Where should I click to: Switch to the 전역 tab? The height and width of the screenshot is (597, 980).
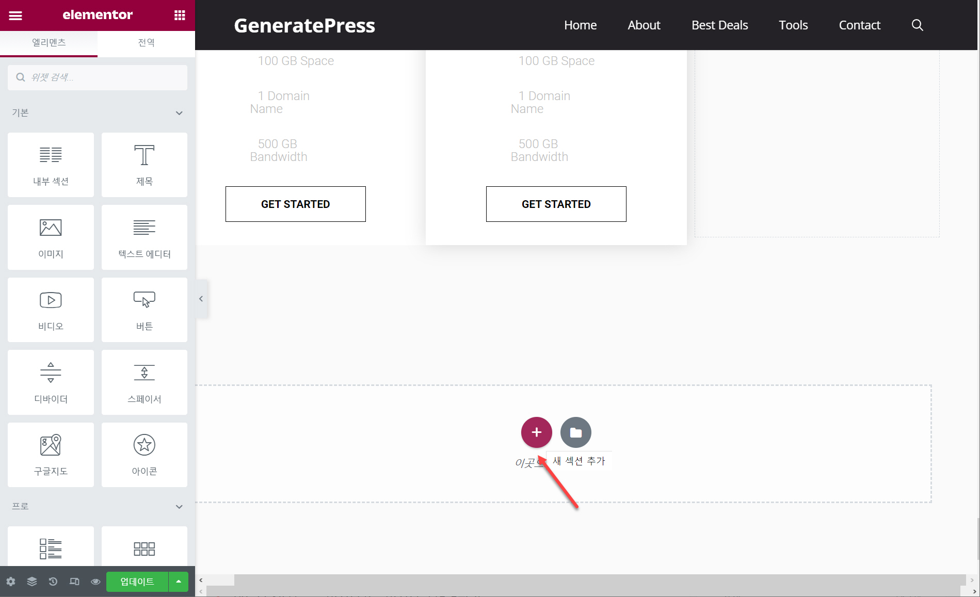146,43
